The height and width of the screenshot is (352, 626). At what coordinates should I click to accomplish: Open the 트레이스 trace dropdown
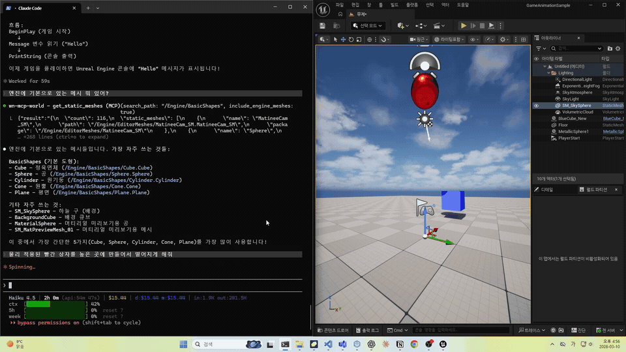531,330
